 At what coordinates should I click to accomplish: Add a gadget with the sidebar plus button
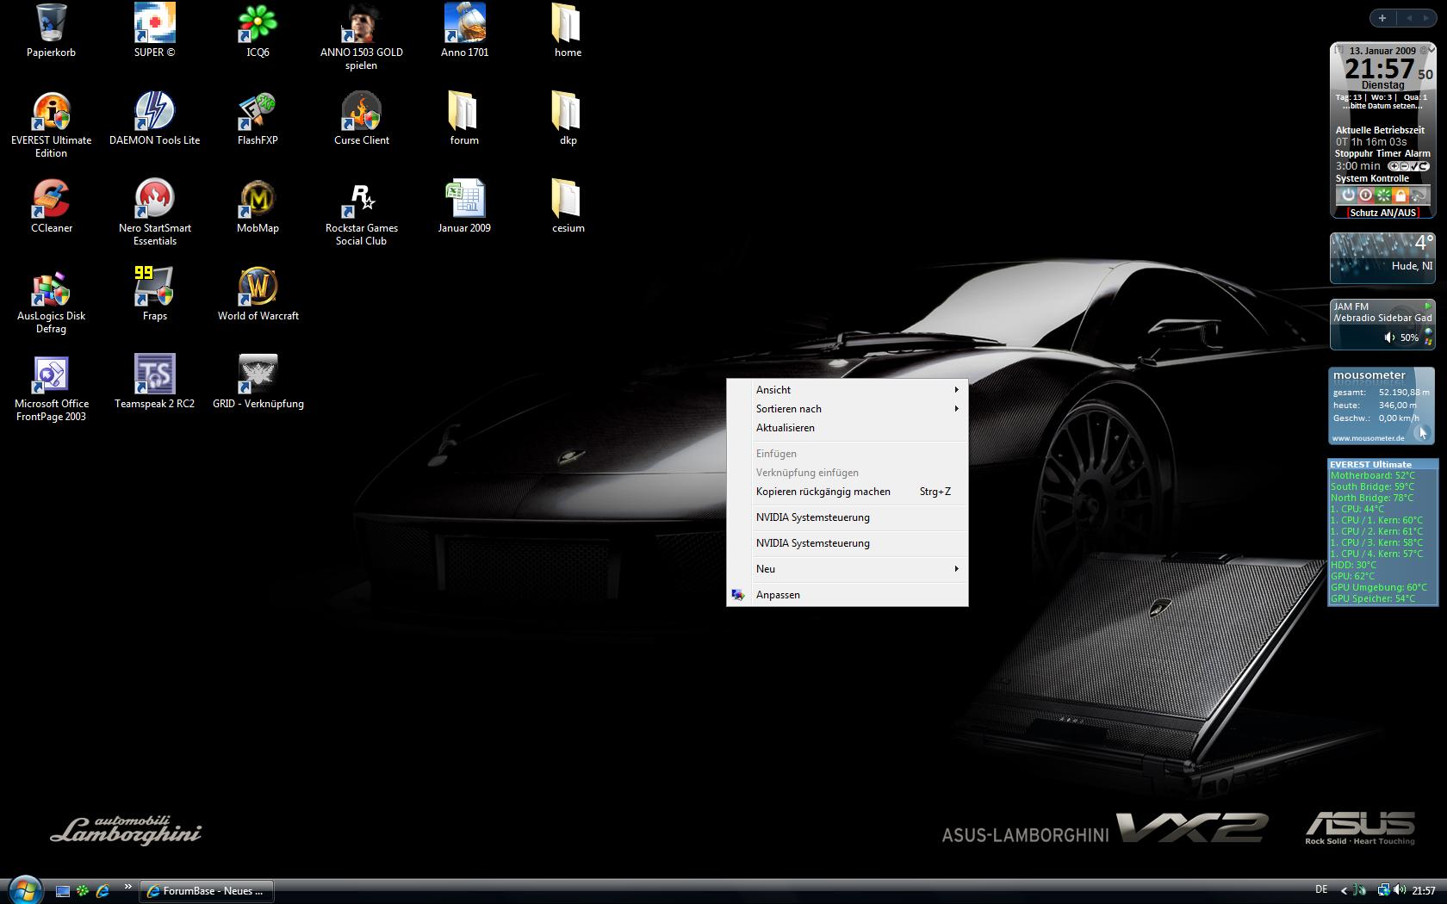(1382, 18)
